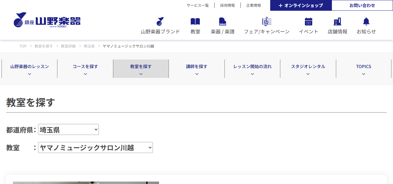Open the サービス一覧 link

tap(198, 6)
